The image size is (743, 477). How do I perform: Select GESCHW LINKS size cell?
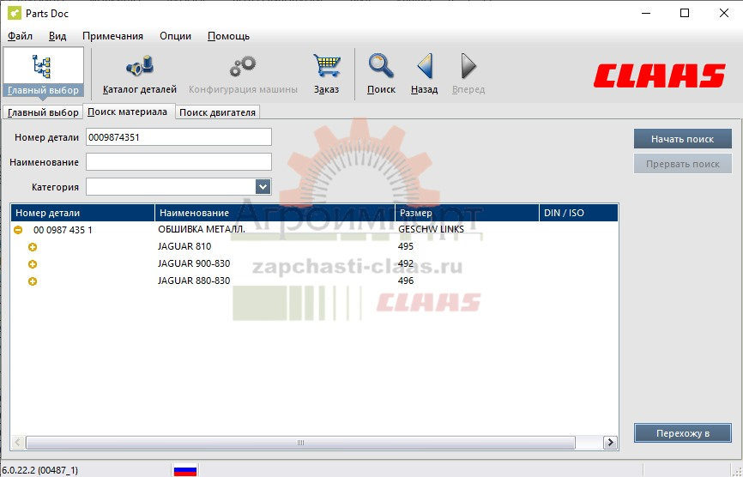point(432,230)
